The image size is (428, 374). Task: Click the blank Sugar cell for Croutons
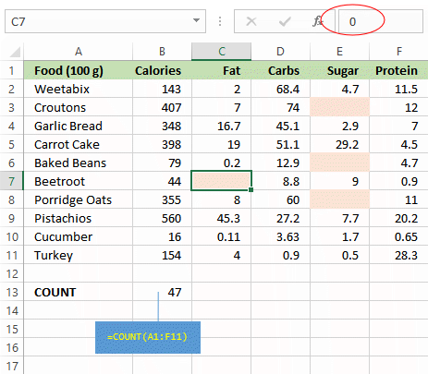click(x=339, y=107)
